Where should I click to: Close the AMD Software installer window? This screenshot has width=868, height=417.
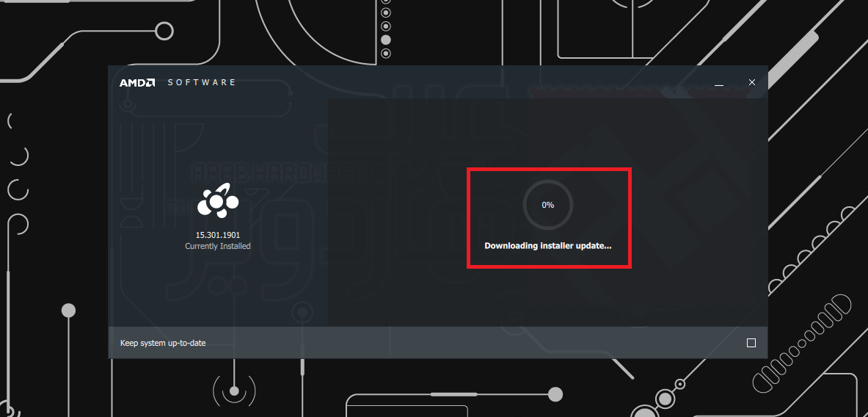click(x=752, y=82)
